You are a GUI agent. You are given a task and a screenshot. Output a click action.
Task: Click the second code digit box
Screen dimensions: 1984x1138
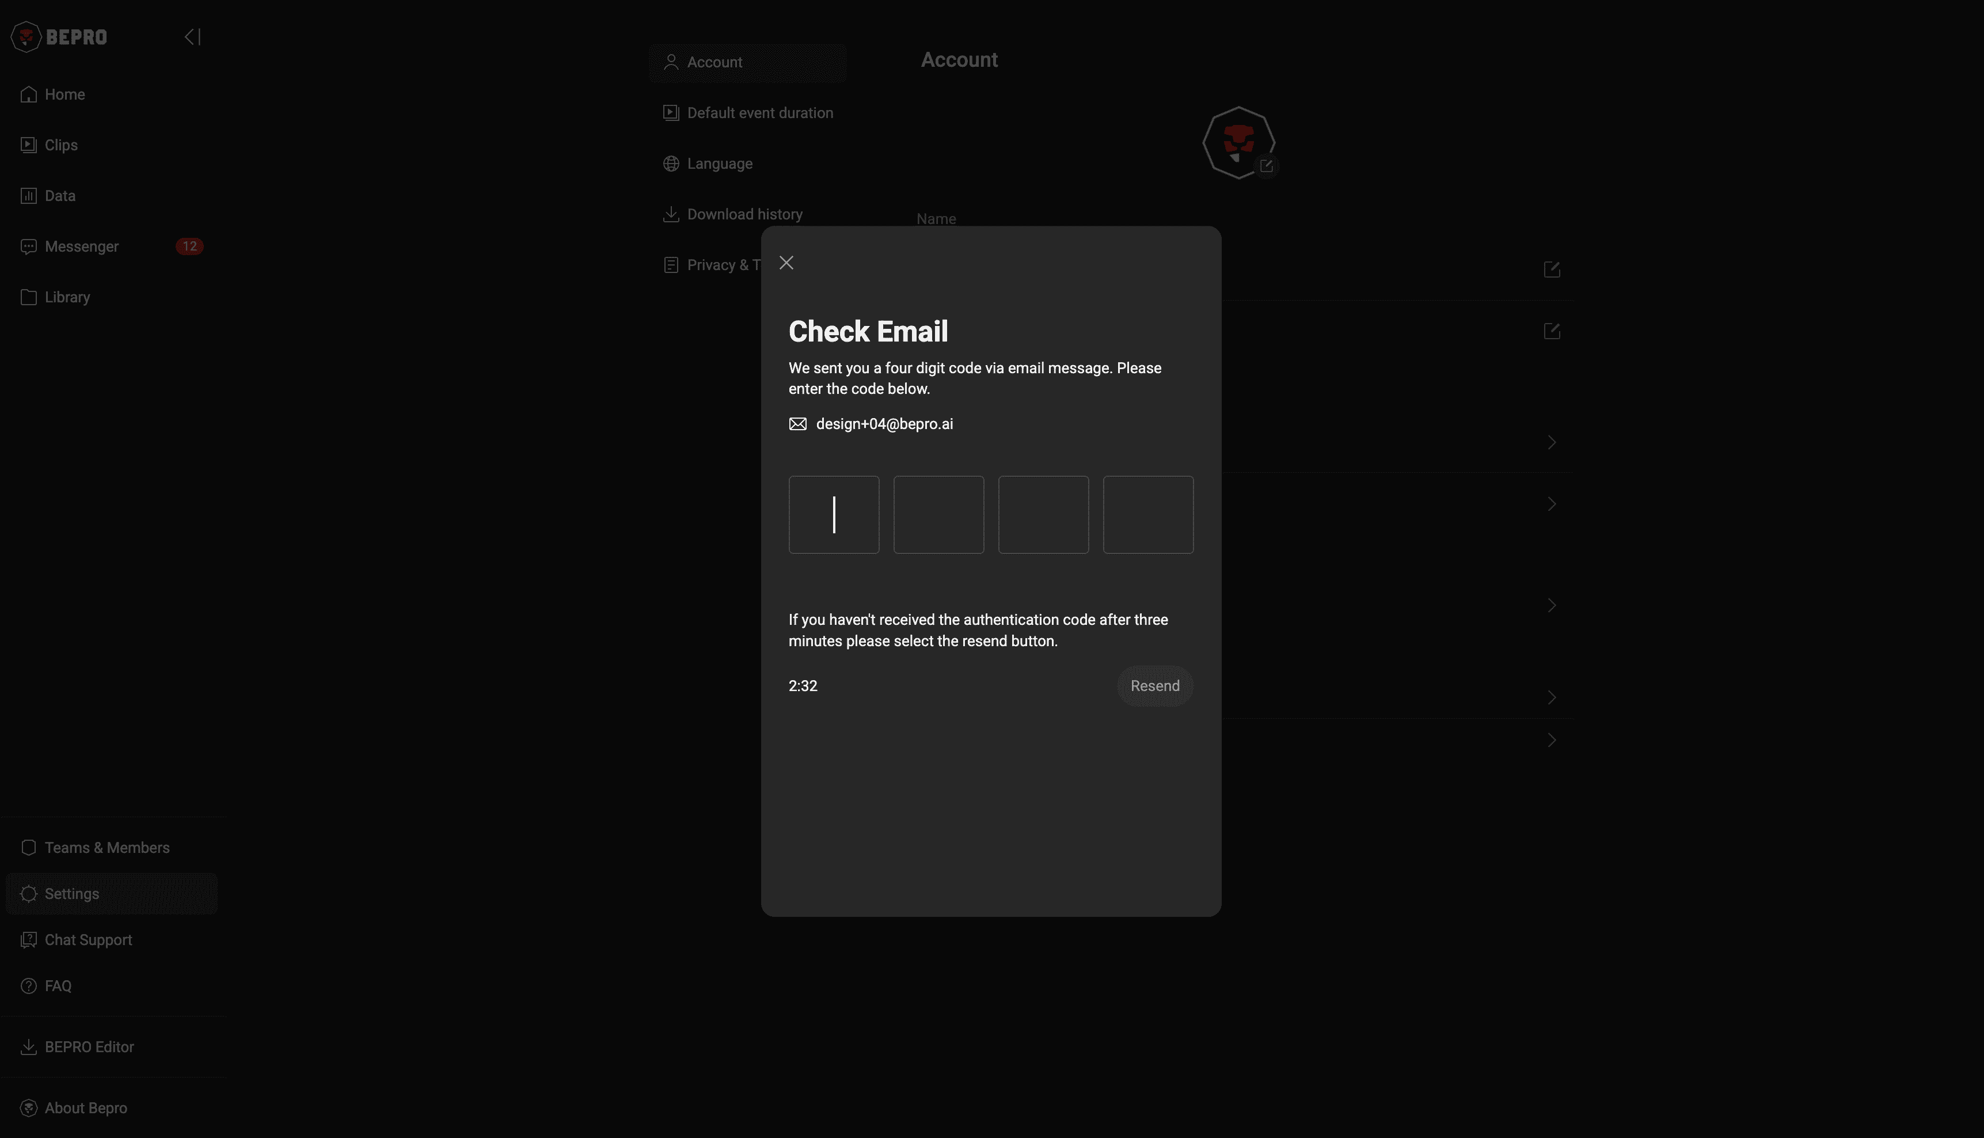(938, 514)
